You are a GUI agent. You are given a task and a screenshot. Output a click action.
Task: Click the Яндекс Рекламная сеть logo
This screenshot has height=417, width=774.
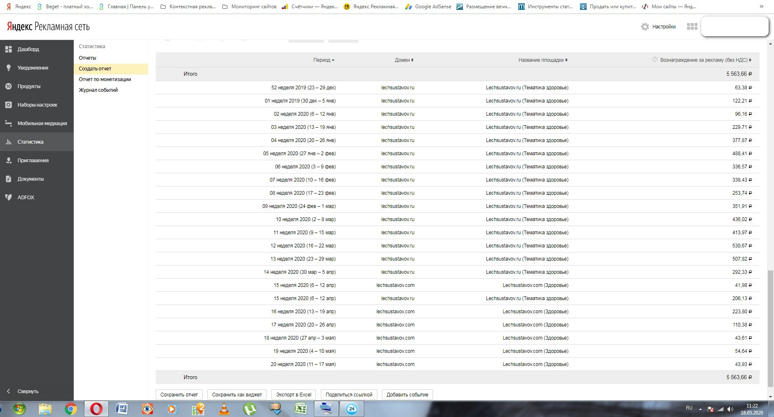pos(48,27)
